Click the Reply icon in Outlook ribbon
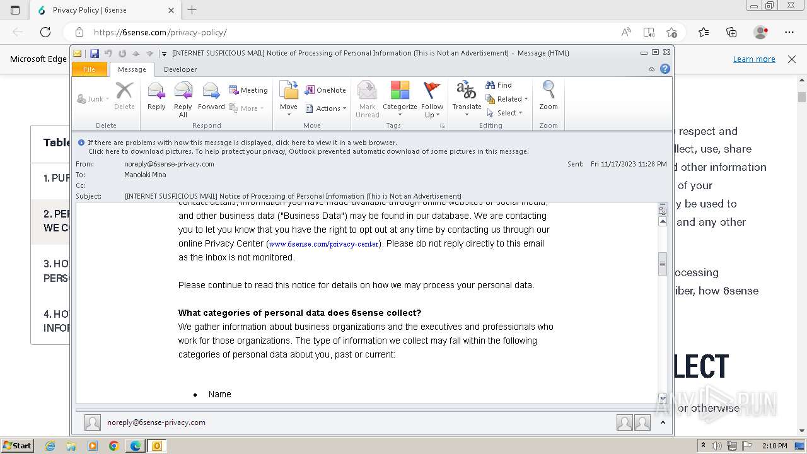Image resolution: width=807 pixels, height=454 pixels. (x=156, y=96)
